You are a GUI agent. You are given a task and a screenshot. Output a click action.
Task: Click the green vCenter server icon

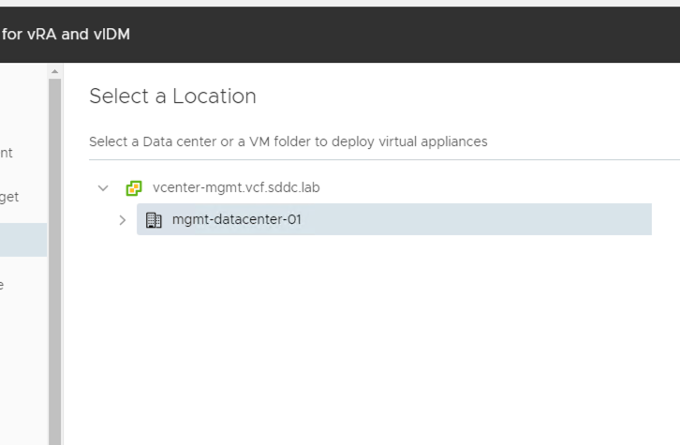[x=135, y=187]
